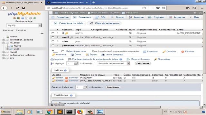This screenshot has width=206, height=115.
Task: Open the Más tab dropdown
Action: pos(194,17)
